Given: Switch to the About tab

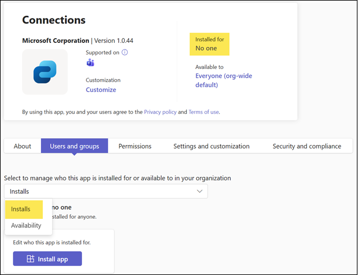Looking at the screenshot, I should [x=23, y=146].
